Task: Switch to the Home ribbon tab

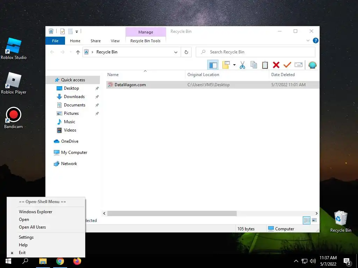Action: 75,41
